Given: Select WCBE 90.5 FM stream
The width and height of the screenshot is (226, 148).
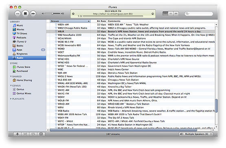Looking at the screenshot, I should click(x=130, y=42).
